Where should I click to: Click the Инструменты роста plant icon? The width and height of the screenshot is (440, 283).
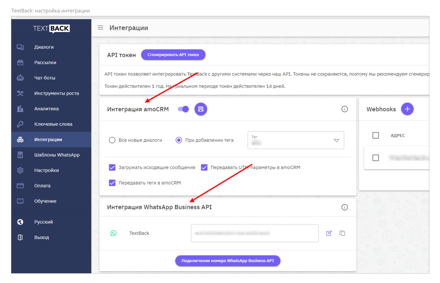(x=20, y=93)
